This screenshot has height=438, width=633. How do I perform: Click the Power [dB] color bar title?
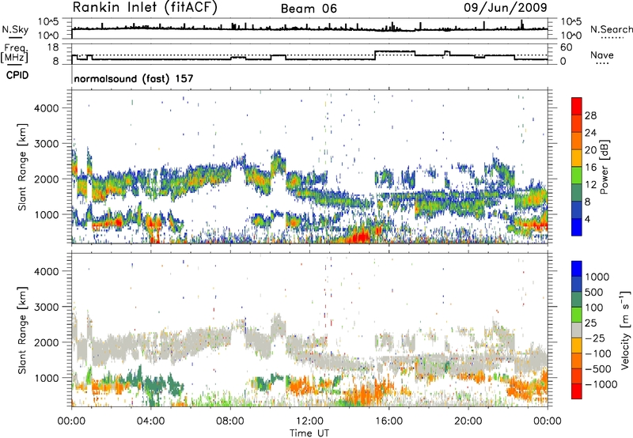tap(604, 167)
